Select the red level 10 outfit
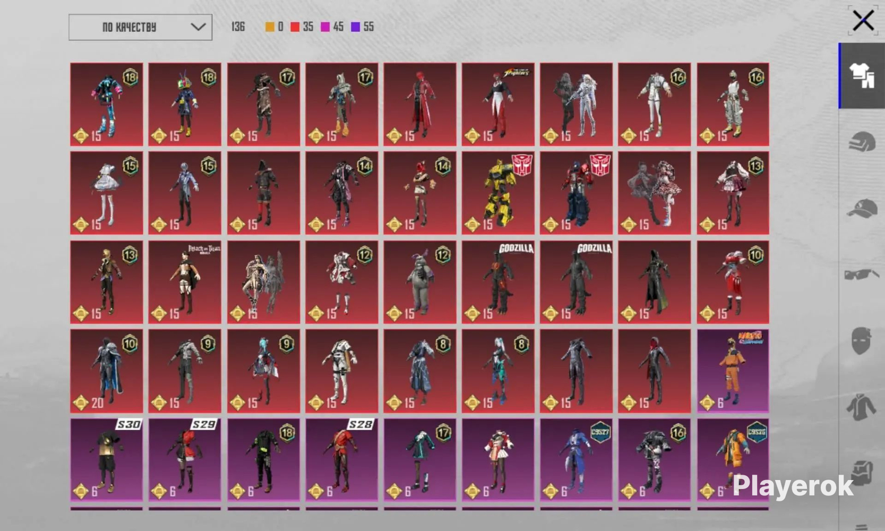Image resolution: width=885 pixels, height=531 pixels. [733, 282]
